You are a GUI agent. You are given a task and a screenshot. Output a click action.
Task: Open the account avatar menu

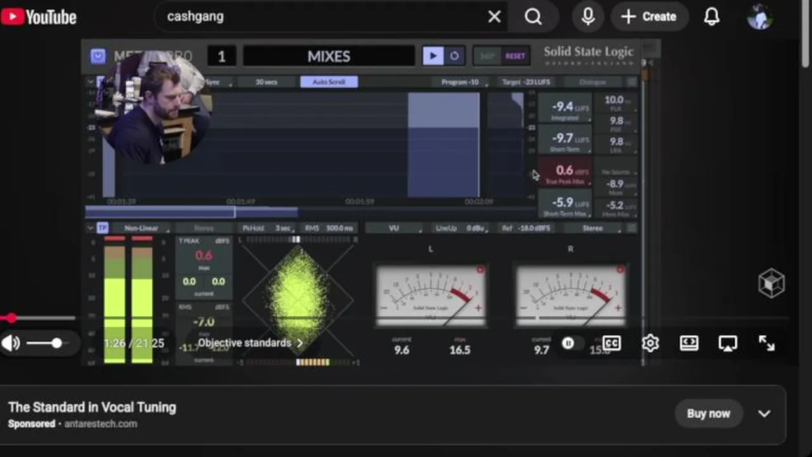coord(759,17)
